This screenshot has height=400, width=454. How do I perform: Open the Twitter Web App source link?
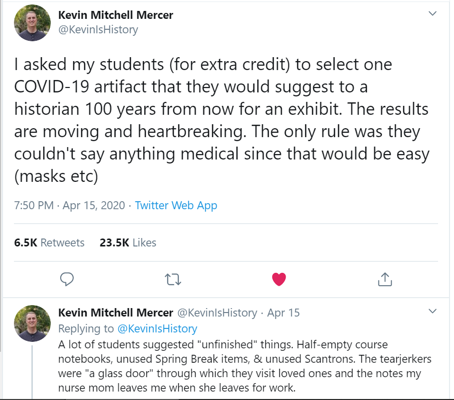[x=176, y=205]
